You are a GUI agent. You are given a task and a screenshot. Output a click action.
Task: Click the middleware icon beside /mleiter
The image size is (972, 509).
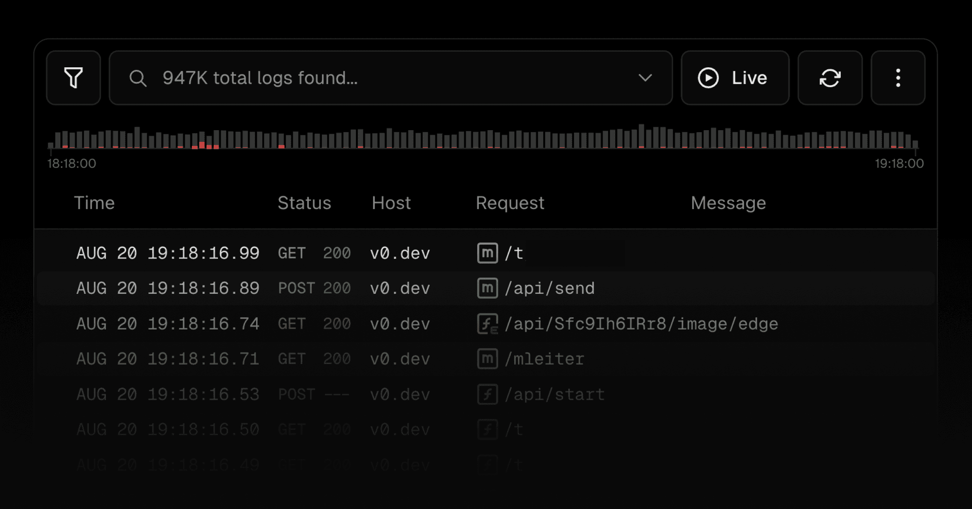click(x=487, y=359)
